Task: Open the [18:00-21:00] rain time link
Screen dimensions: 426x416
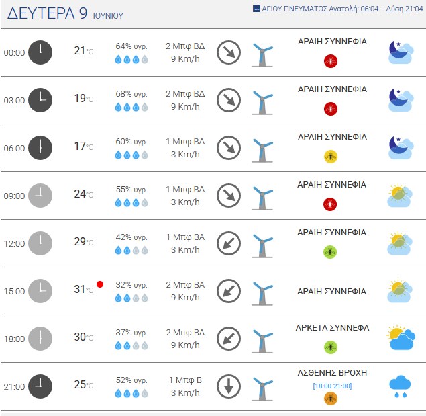Action: pyautogui.click(x=332, y=386)
